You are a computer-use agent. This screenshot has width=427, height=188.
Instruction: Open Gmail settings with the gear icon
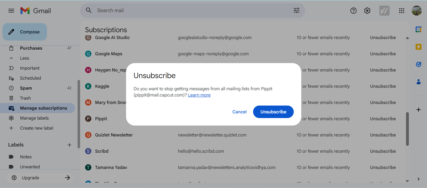coord(367,10)
